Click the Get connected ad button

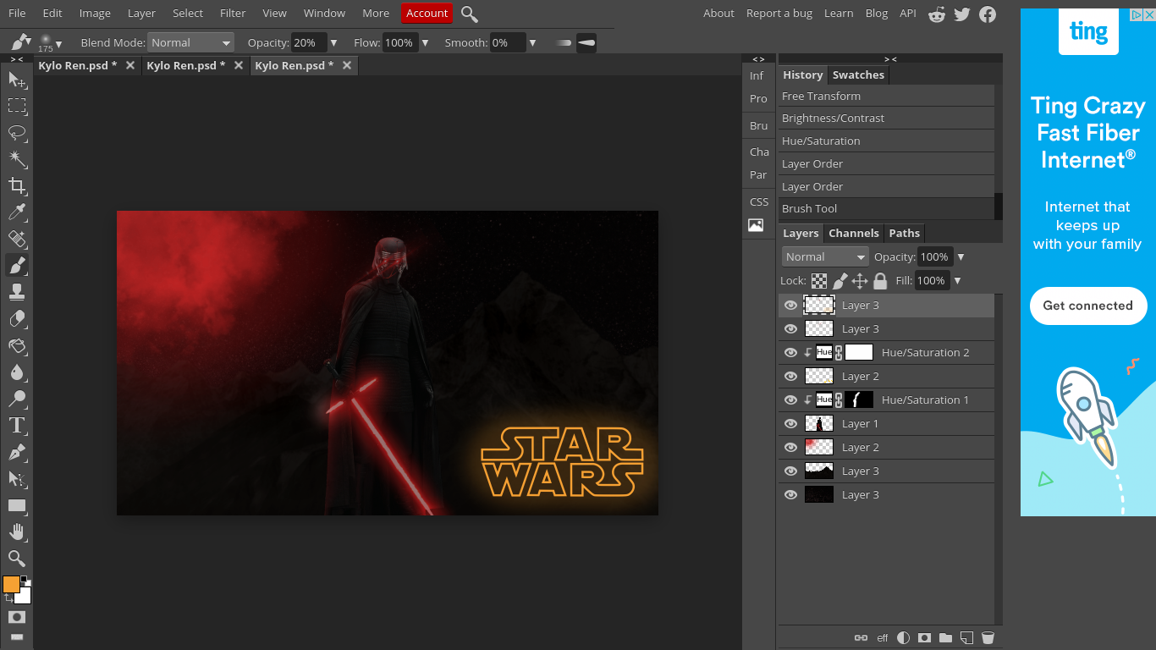(x=1087, y=306)
